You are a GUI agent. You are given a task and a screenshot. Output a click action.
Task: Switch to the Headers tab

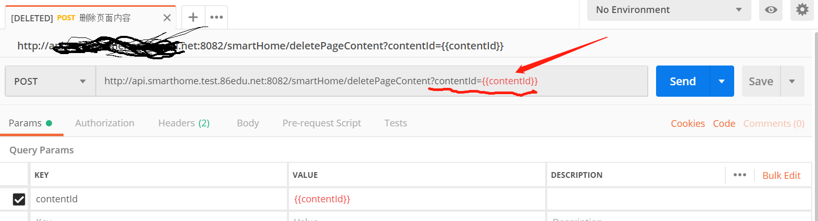point(184,123)
